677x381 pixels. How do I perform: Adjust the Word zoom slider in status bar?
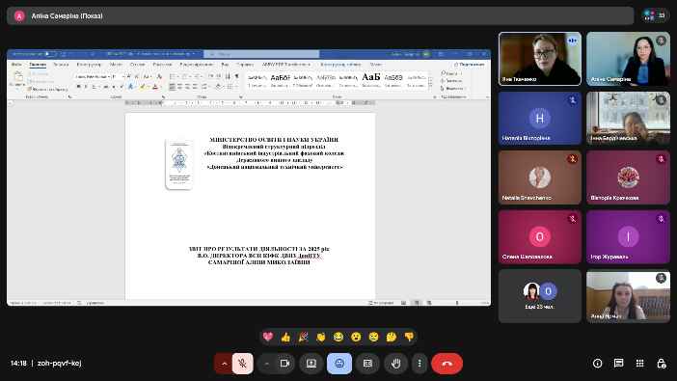457,303
